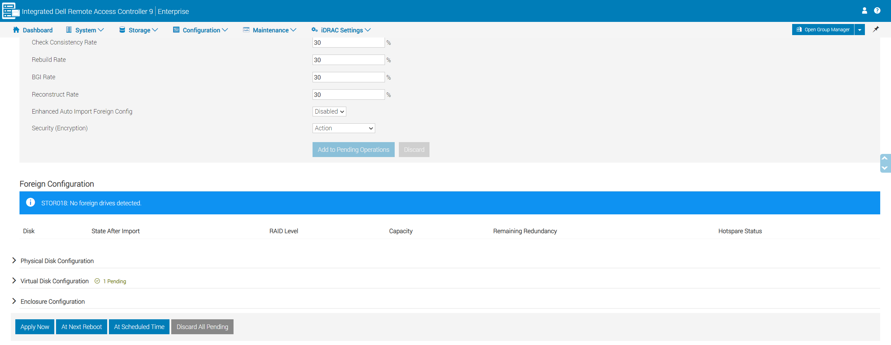Viewport: 891px width, 345px height.
Task: Expand Enclosure Configuration section
Action: 14,301
